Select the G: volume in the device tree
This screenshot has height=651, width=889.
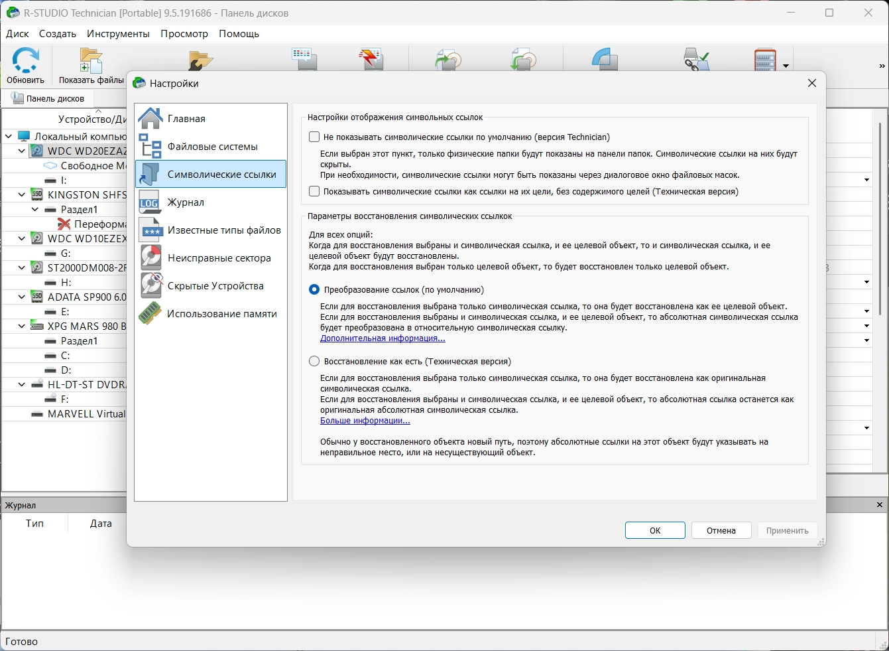click(x=66, y=253)
